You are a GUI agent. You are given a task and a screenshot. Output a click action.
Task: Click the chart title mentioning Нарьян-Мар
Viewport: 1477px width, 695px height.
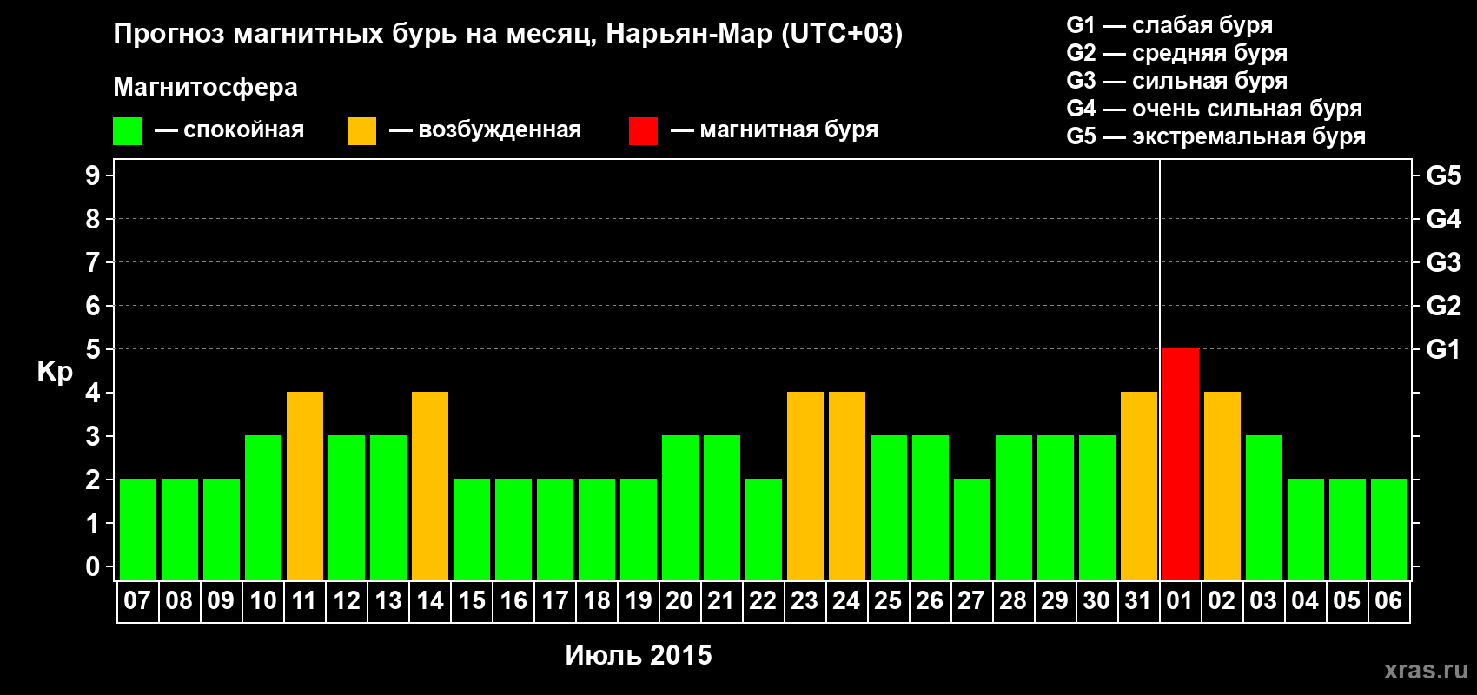coord(508,34)
